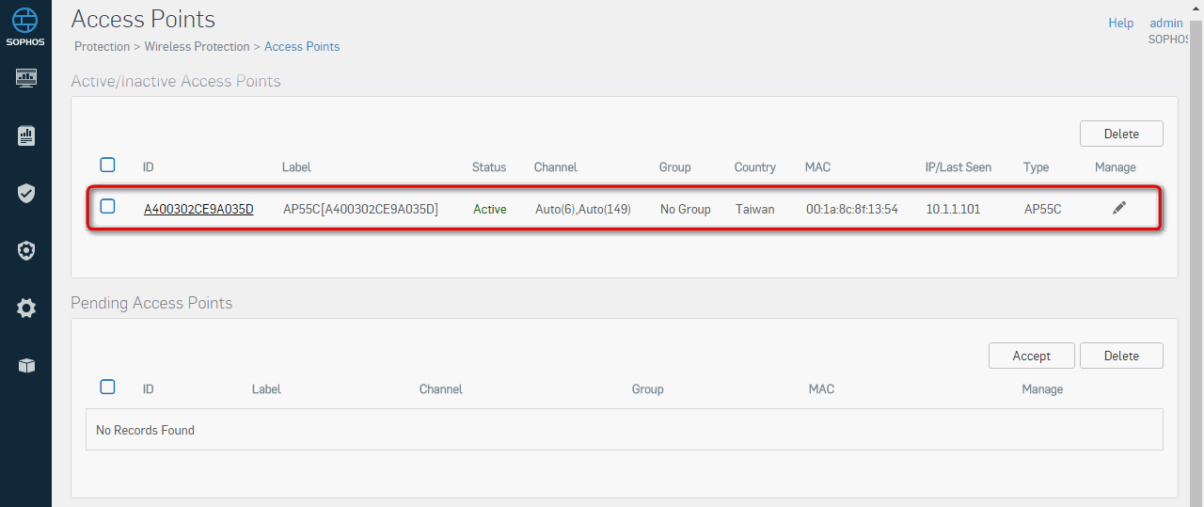
Task: Click the Active/Inactive Access Points heading
Action: [x=176, y=81]
